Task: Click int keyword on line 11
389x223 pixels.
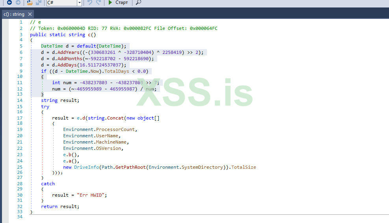Action: tap(56, 83)
